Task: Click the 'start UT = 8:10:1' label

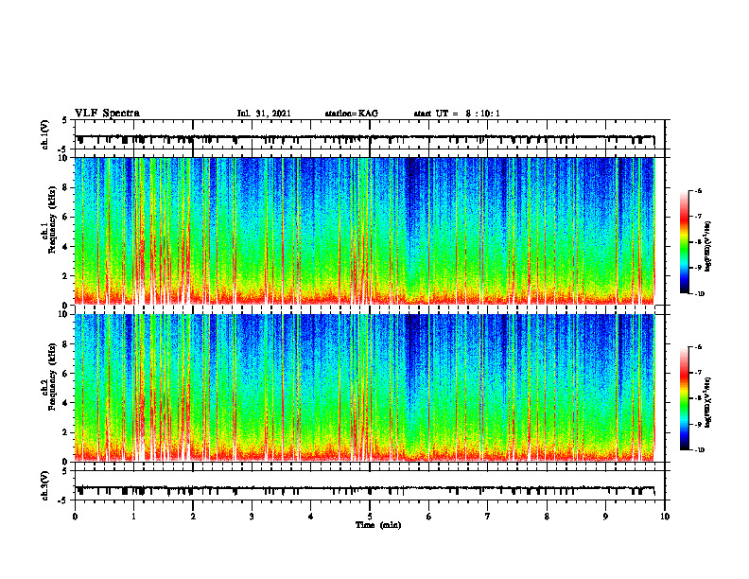Action: (457, 114)
